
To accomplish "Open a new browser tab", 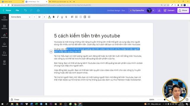I will [x=74, y=2].
